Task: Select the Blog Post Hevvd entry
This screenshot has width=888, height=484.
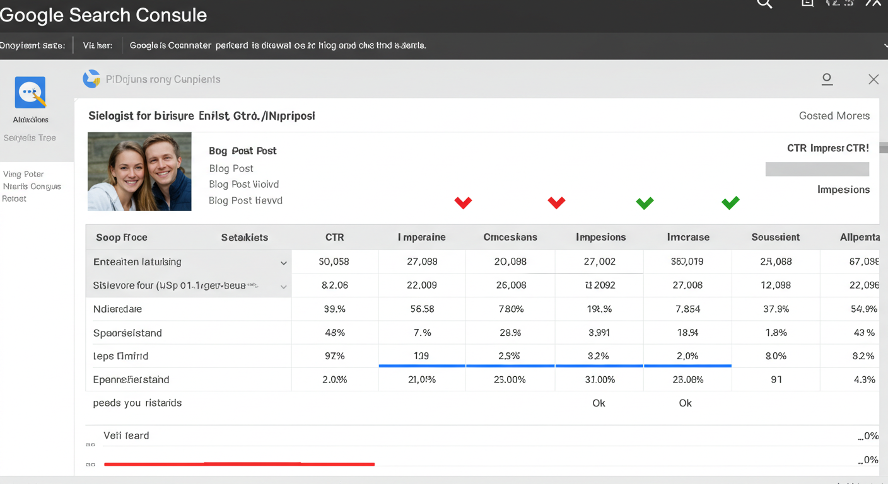Action: (246, 200)
